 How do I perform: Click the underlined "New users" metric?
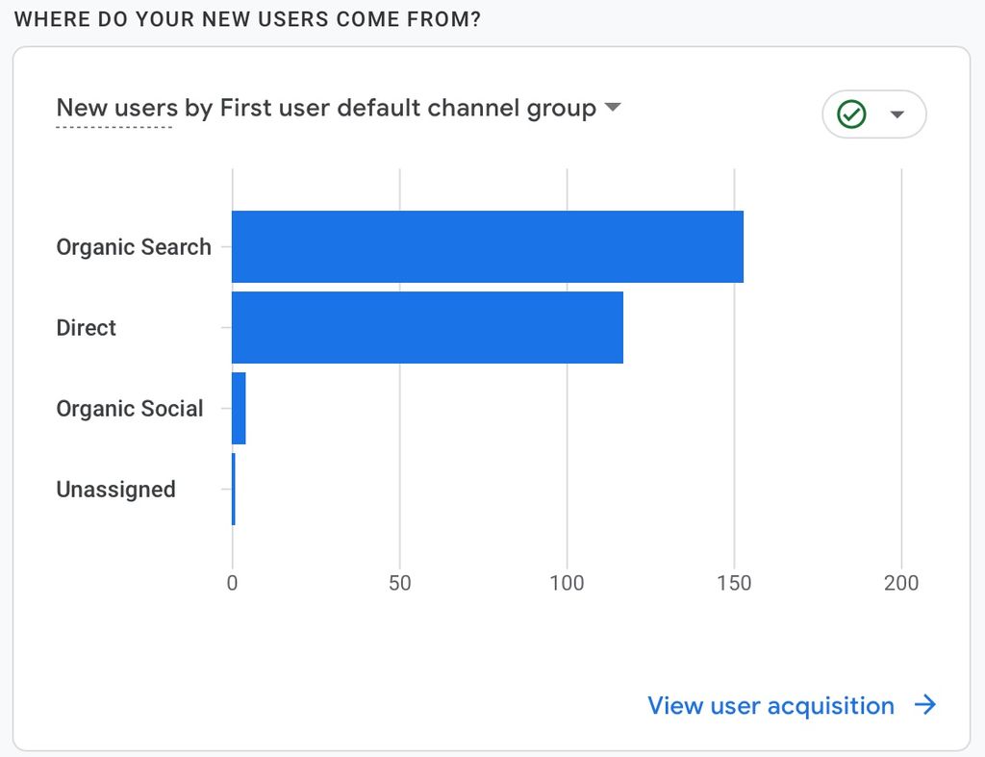(116, 108)
